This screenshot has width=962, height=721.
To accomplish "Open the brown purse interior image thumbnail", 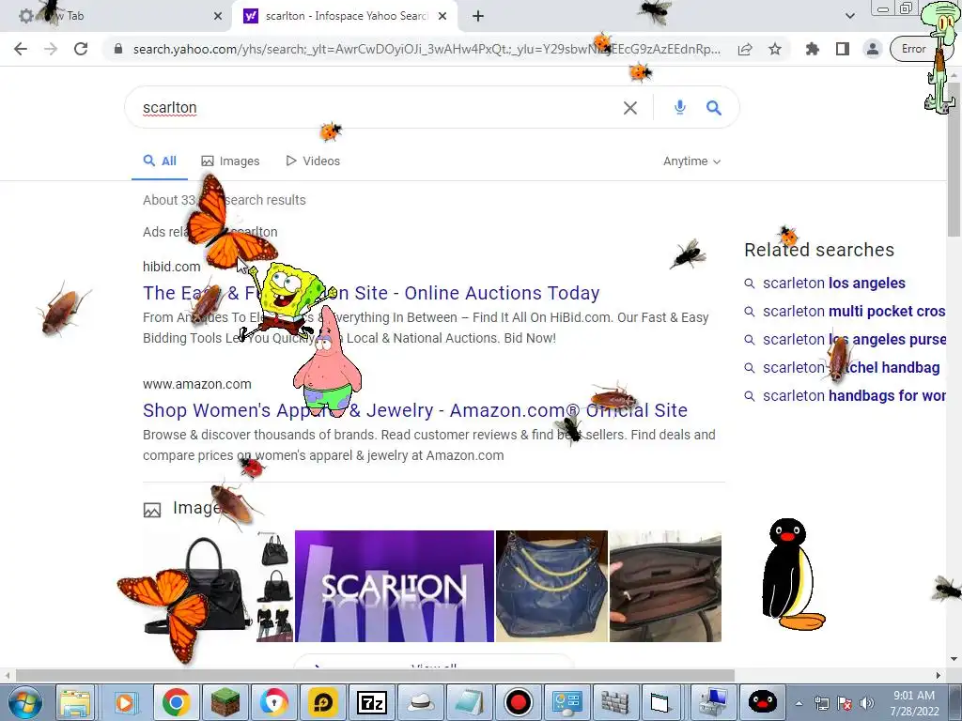I will click(x=666, y=586).
